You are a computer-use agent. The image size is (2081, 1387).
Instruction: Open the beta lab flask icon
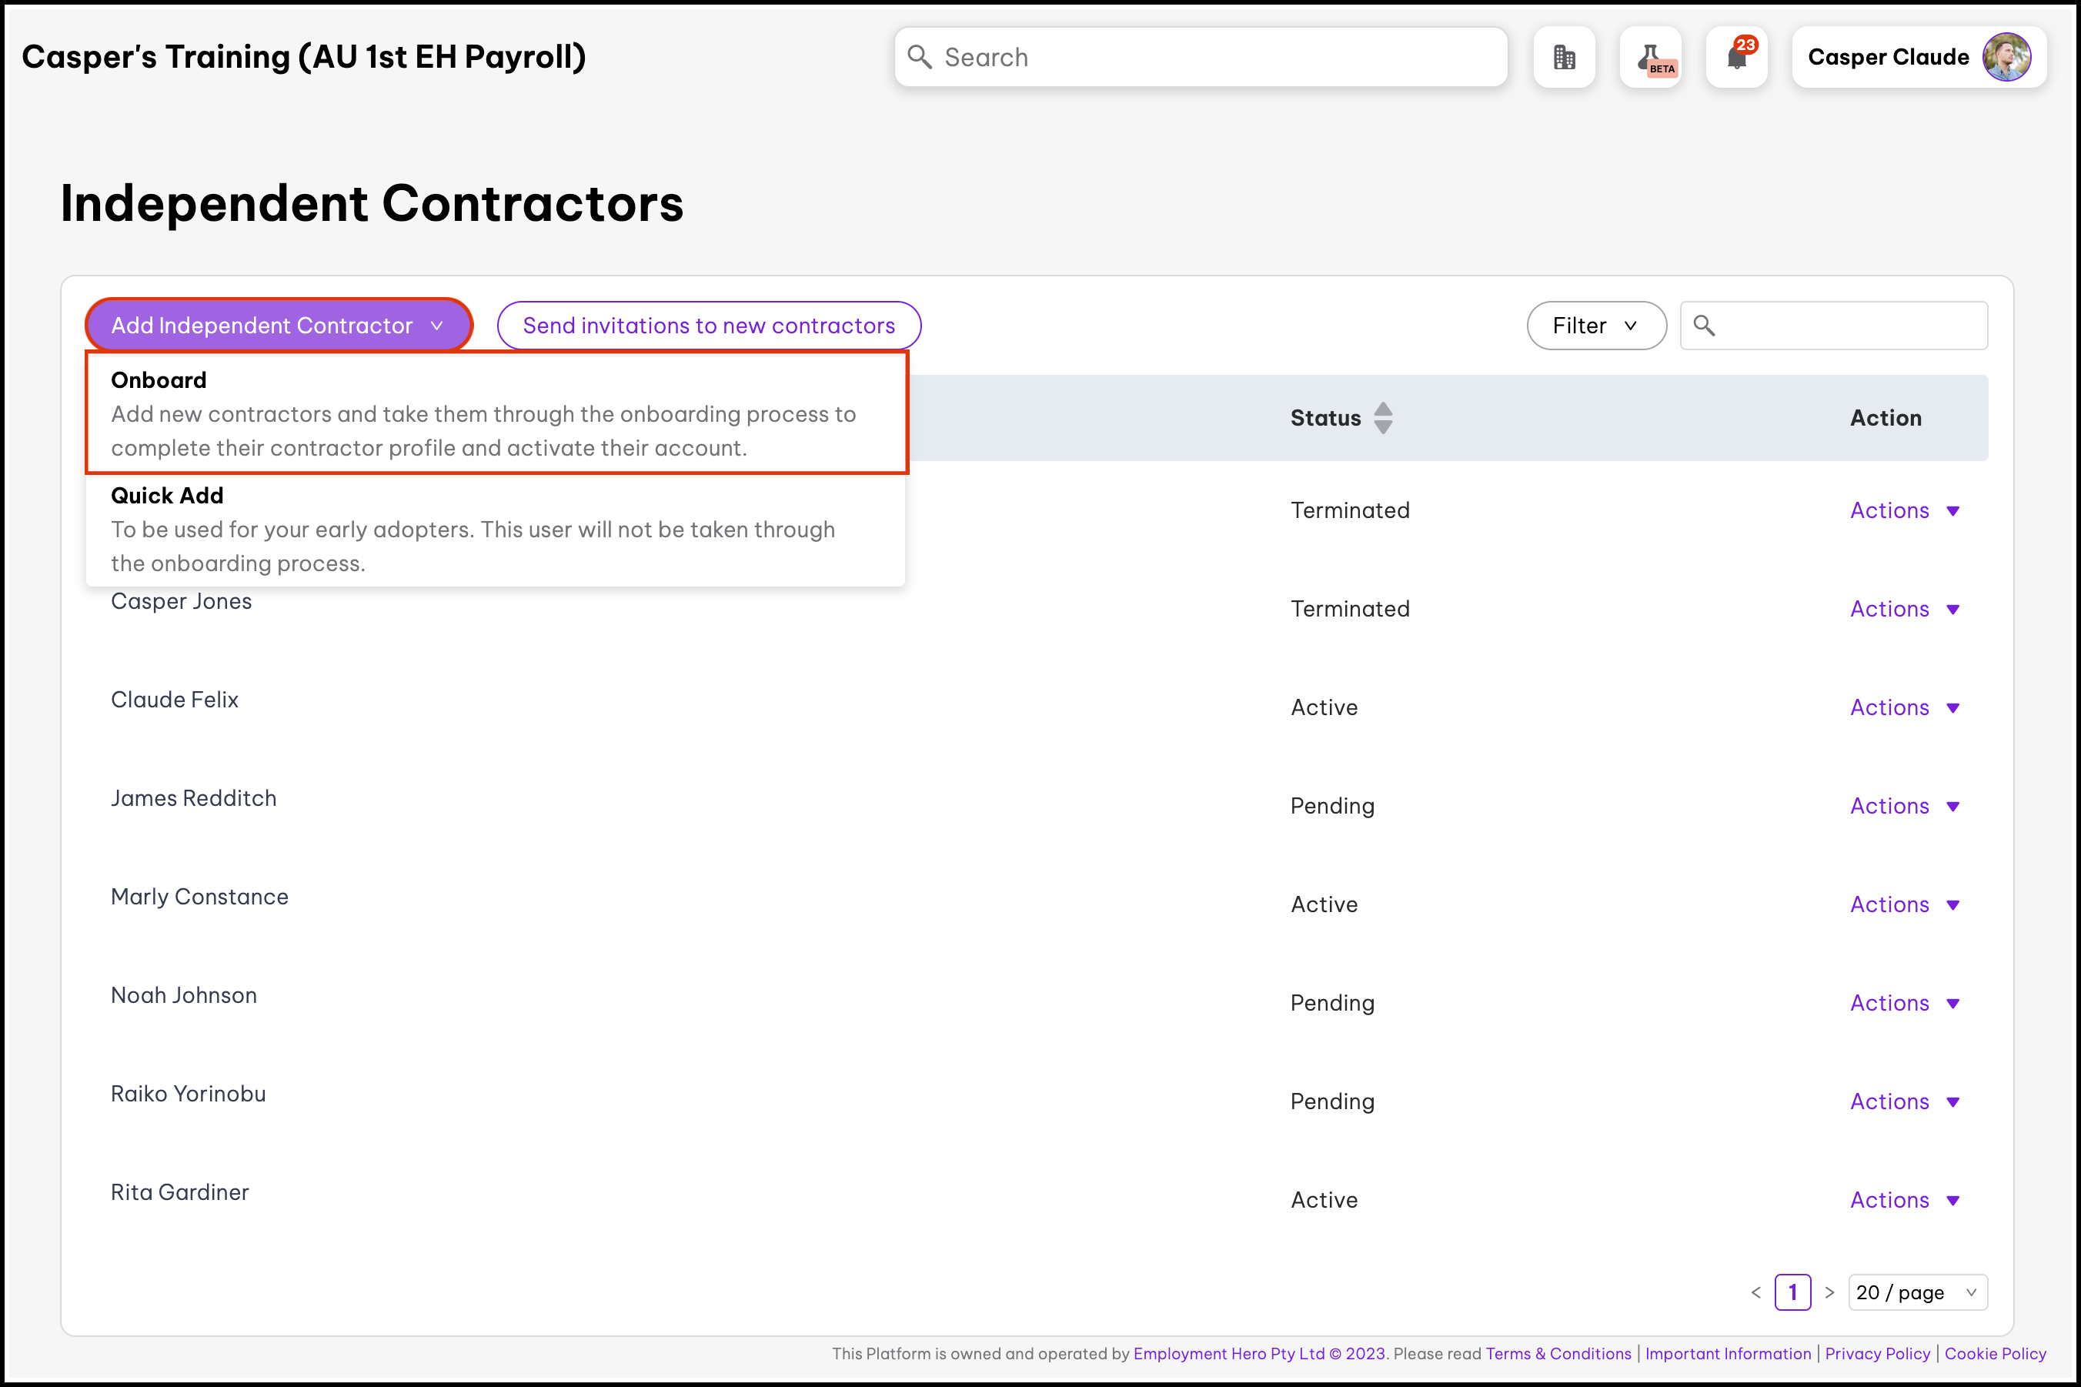(x=1650, y=58)
